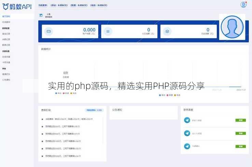Click the blue 0.000 badge in the 费率阶级 card
Image resolution: width=252 pixels, height=167 pixels.
click(94, 110)
